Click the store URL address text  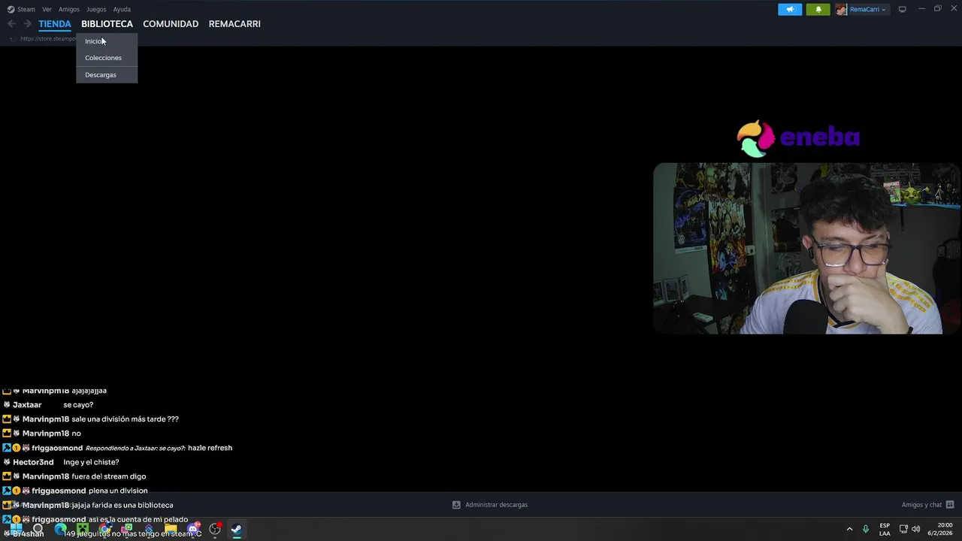[48, 39]
